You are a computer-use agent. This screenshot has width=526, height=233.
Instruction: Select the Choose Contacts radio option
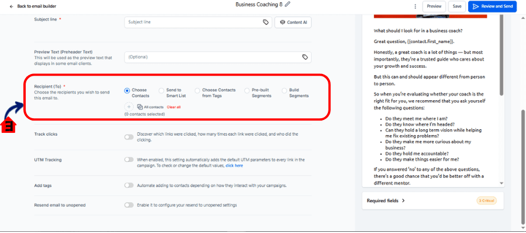click(x=127, y=90)
